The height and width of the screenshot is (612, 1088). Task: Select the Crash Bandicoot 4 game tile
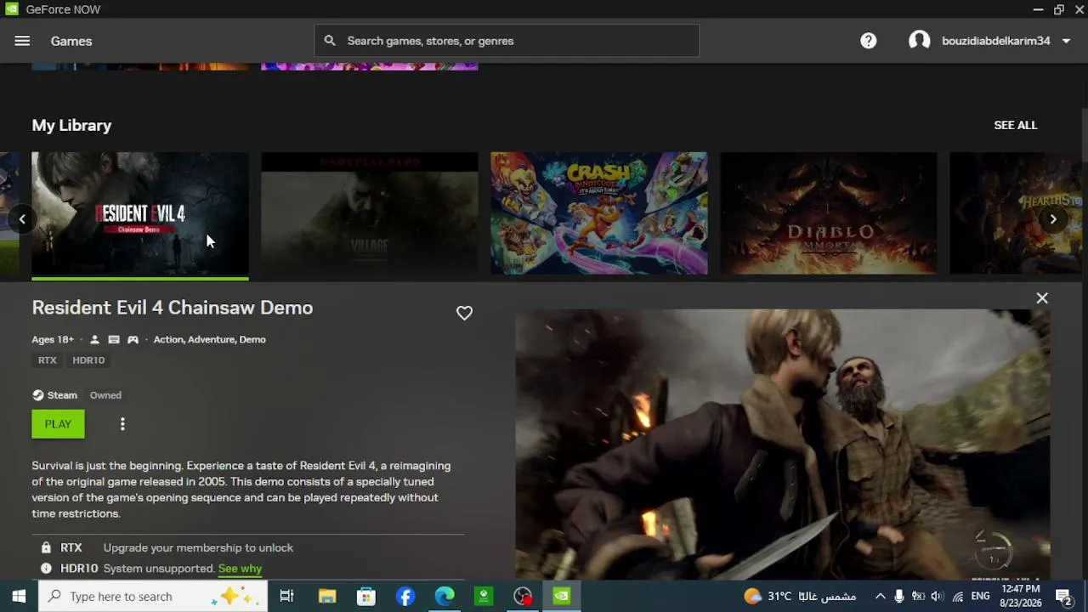click(599, 213)
